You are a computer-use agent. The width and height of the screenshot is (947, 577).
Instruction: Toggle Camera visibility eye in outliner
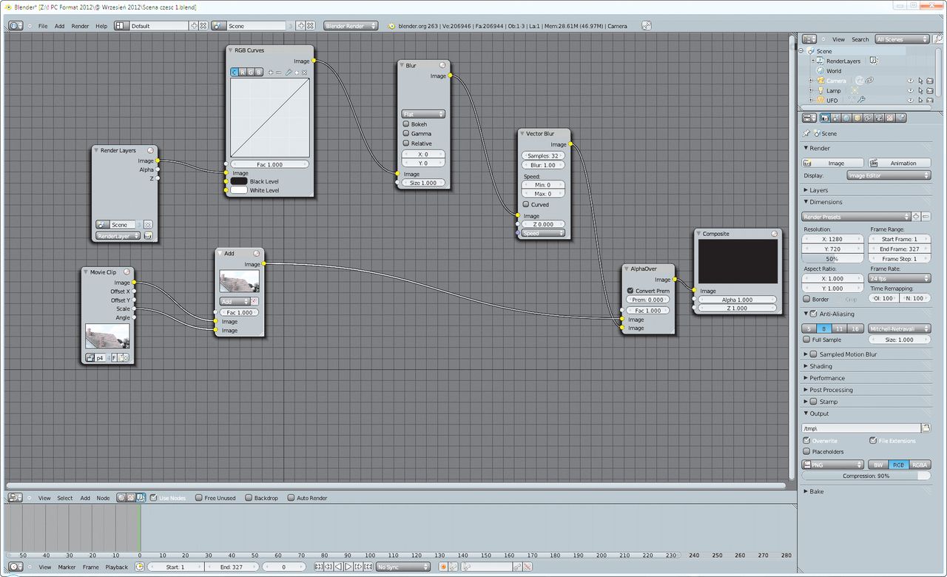point(911,81)
